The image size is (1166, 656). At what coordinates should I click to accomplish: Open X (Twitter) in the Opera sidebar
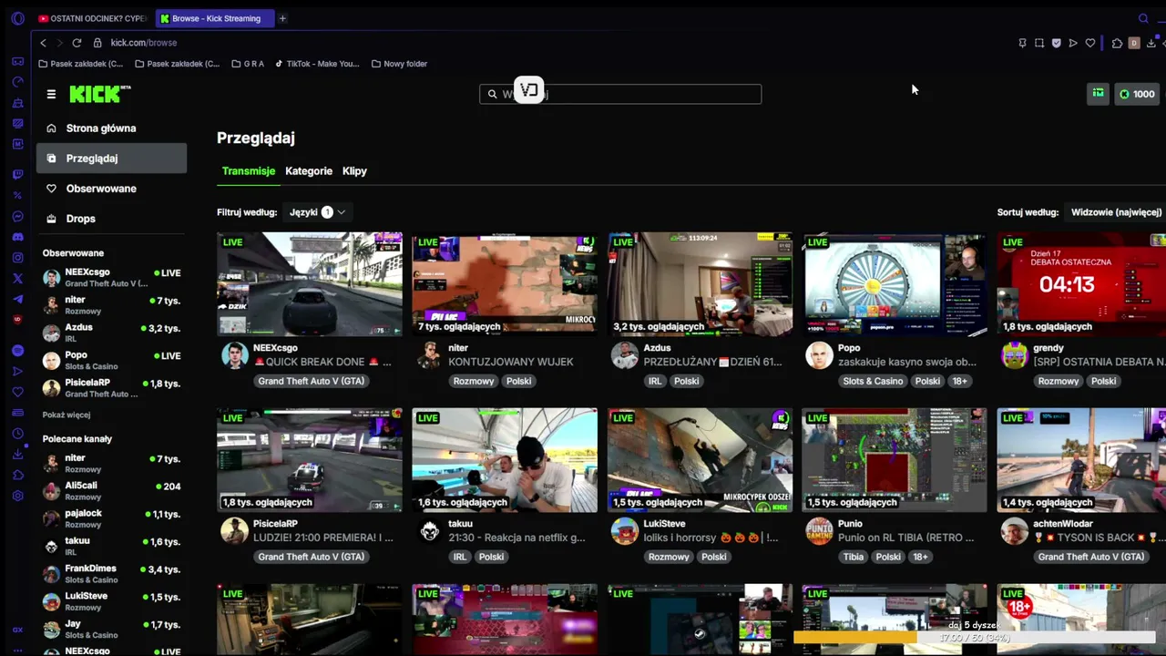17,279
